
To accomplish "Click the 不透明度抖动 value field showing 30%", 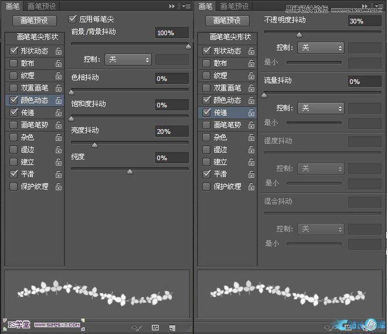I will click(364, 21).
